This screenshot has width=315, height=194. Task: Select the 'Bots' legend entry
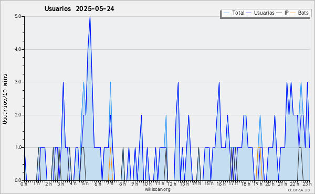[x=303, y=13]
